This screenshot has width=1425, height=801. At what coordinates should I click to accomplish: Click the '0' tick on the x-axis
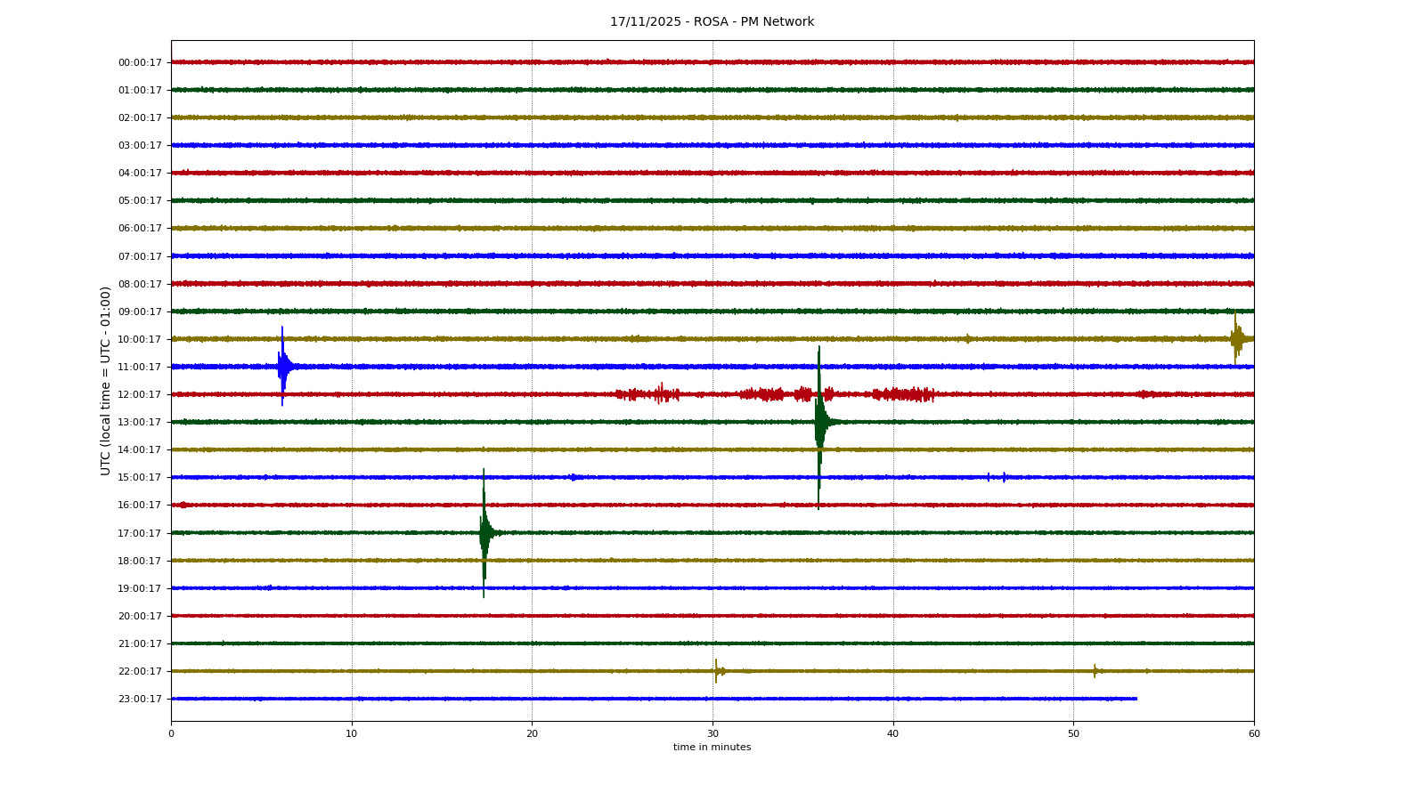click(171, 734)
